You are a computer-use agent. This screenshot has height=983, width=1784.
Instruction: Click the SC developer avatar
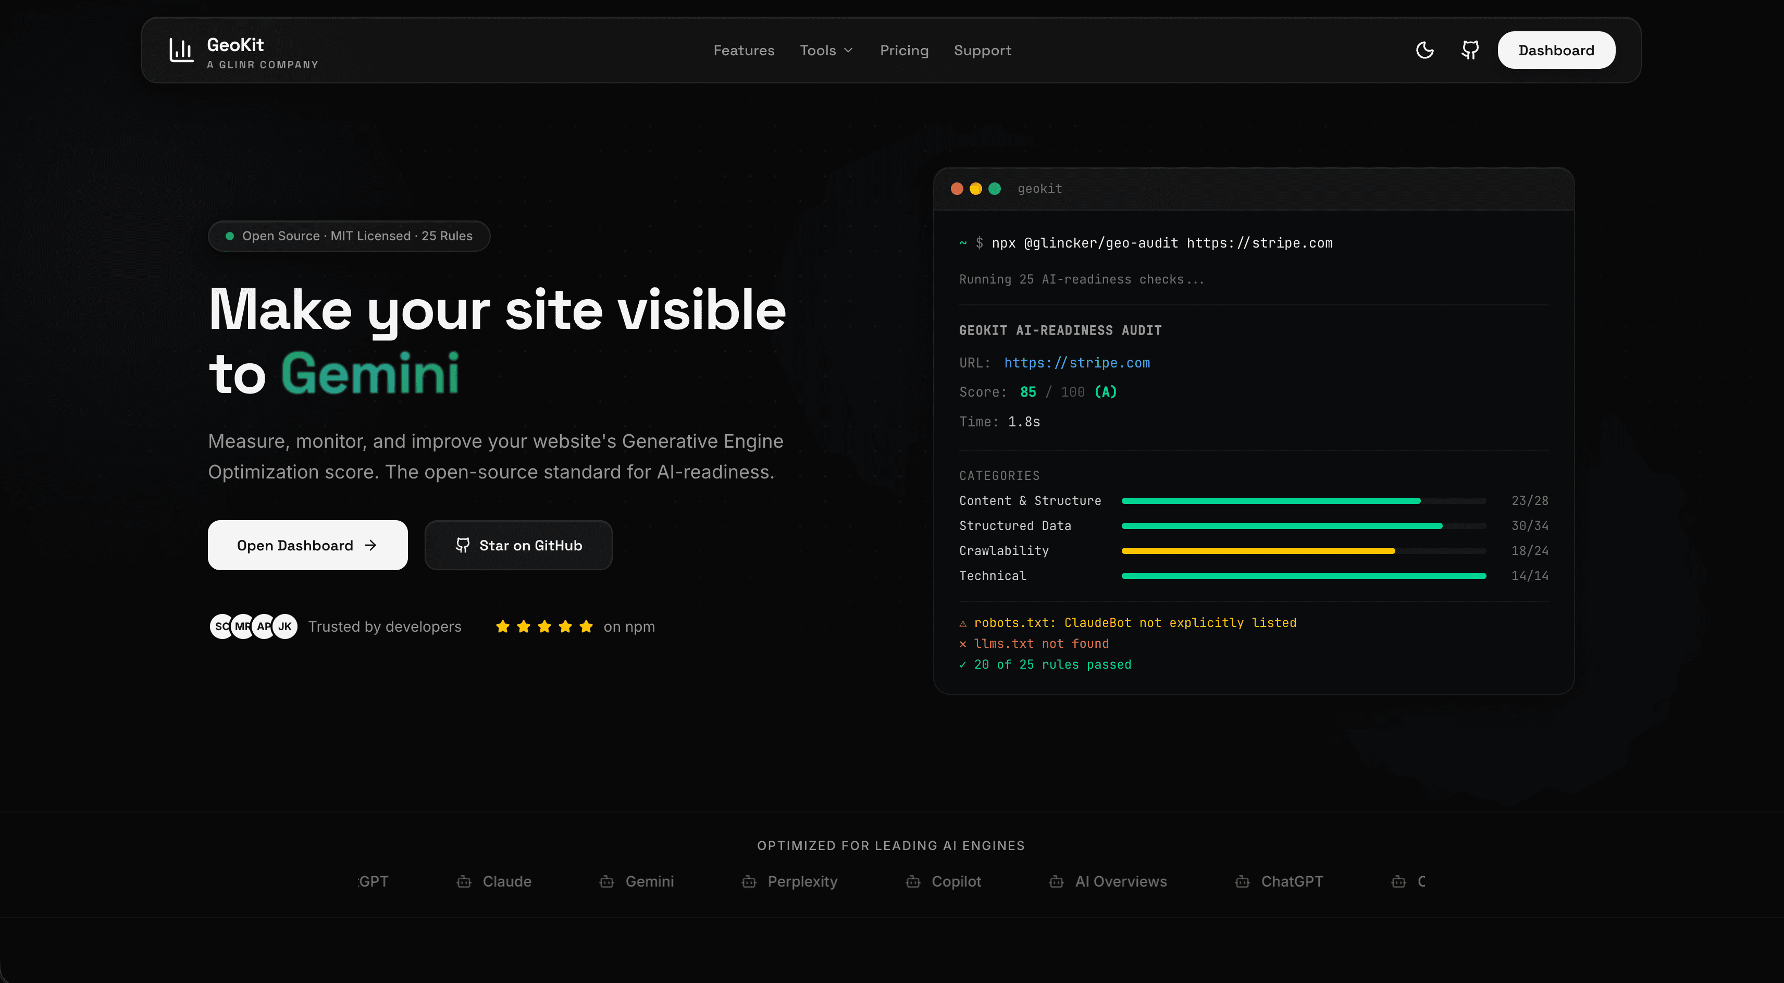tap(221, 625)
